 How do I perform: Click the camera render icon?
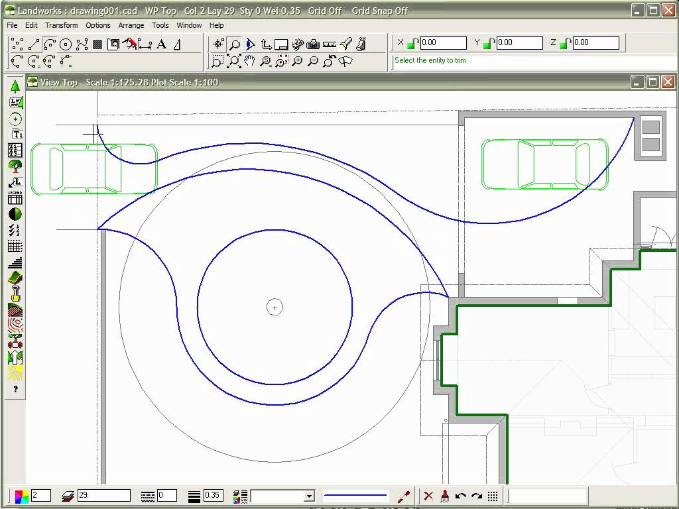pos(313,44)
